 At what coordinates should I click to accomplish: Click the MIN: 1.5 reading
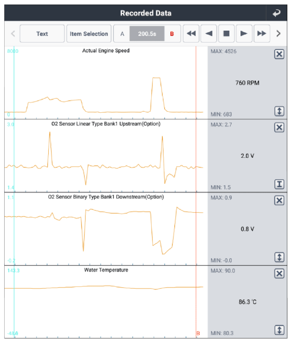click(x=221, y=187)
